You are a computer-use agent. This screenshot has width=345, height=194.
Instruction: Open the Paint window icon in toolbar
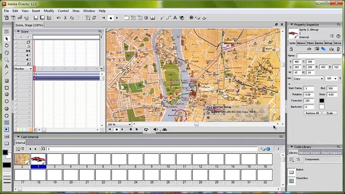162,18
